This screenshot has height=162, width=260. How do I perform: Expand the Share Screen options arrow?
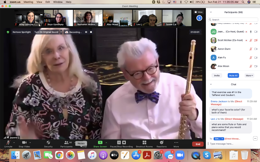tap(106, 143)
